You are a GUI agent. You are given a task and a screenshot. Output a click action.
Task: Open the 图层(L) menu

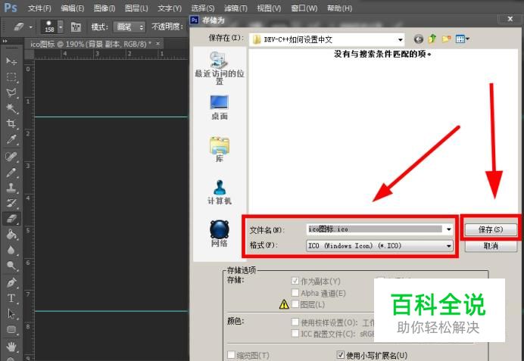click(x=136, y=8)
